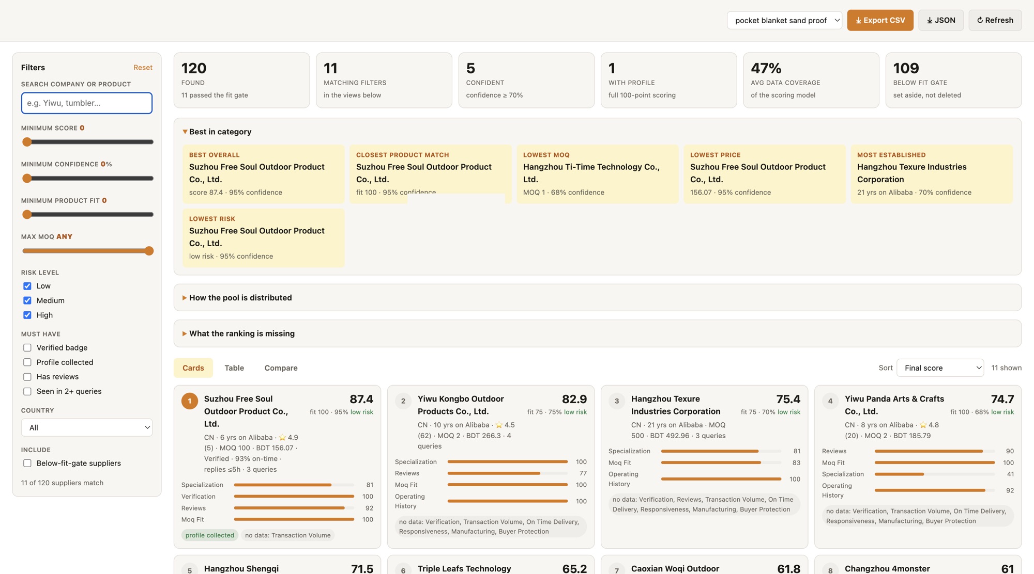Enable the Profile collected requirement

coord(27,362)
